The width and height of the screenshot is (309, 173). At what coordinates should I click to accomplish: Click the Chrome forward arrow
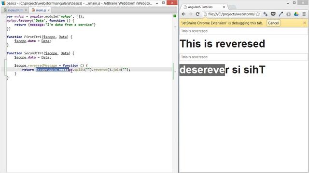[x=190, y=14]
